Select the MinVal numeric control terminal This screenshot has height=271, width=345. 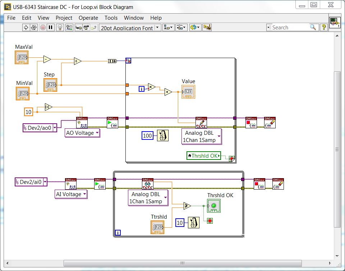point(23,94)
